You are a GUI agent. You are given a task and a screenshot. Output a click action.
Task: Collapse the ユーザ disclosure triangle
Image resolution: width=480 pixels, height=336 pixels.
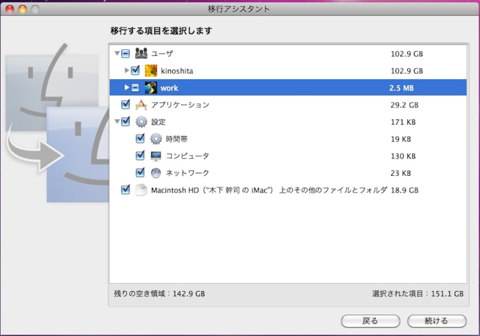point(117,53)
